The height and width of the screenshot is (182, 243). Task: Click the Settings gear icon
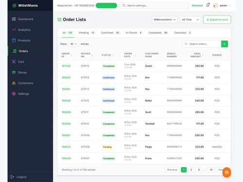tap(14, 94)
